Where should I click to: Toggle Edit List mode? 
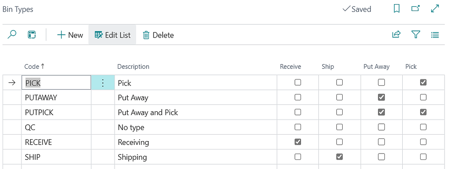click(112, 35)
